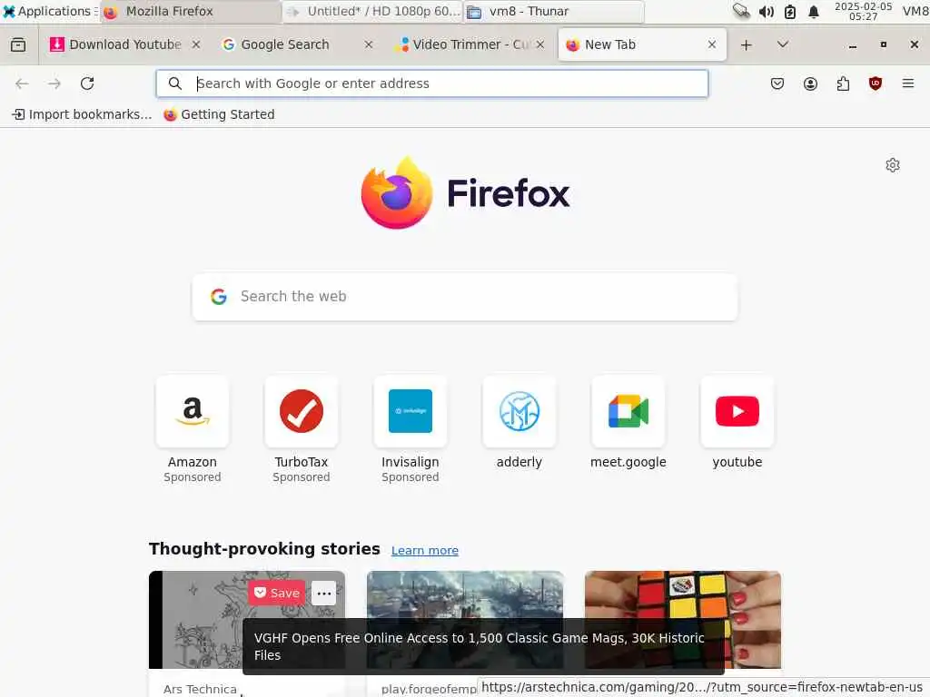This screenshot has height=697, width=930.
Task: Click Learn more link beside stories heading
Action: pos(425,551)
